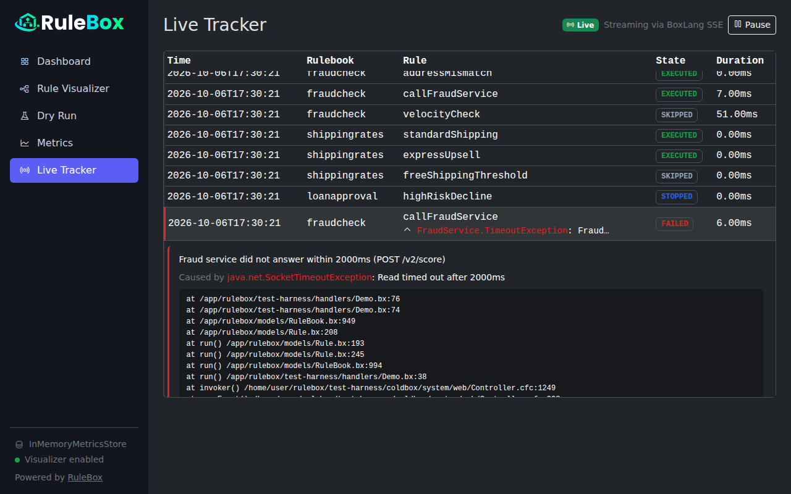Click the Metrics chart icon
Screen dimensions: 791x494
[x=25, y=143]
